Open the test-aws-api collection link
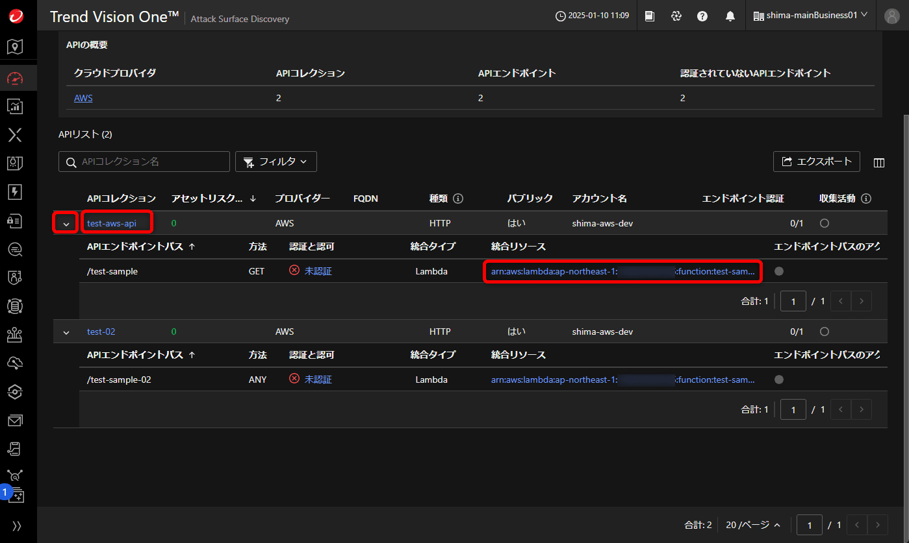This screenshot has height=543, width=909. pos(112,223)
